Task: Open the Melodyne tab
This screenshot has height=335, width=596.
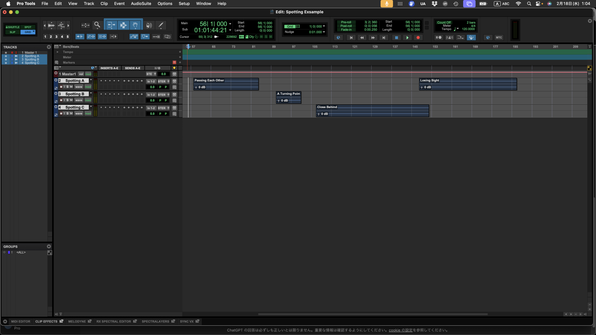Action: pos(77,322)
